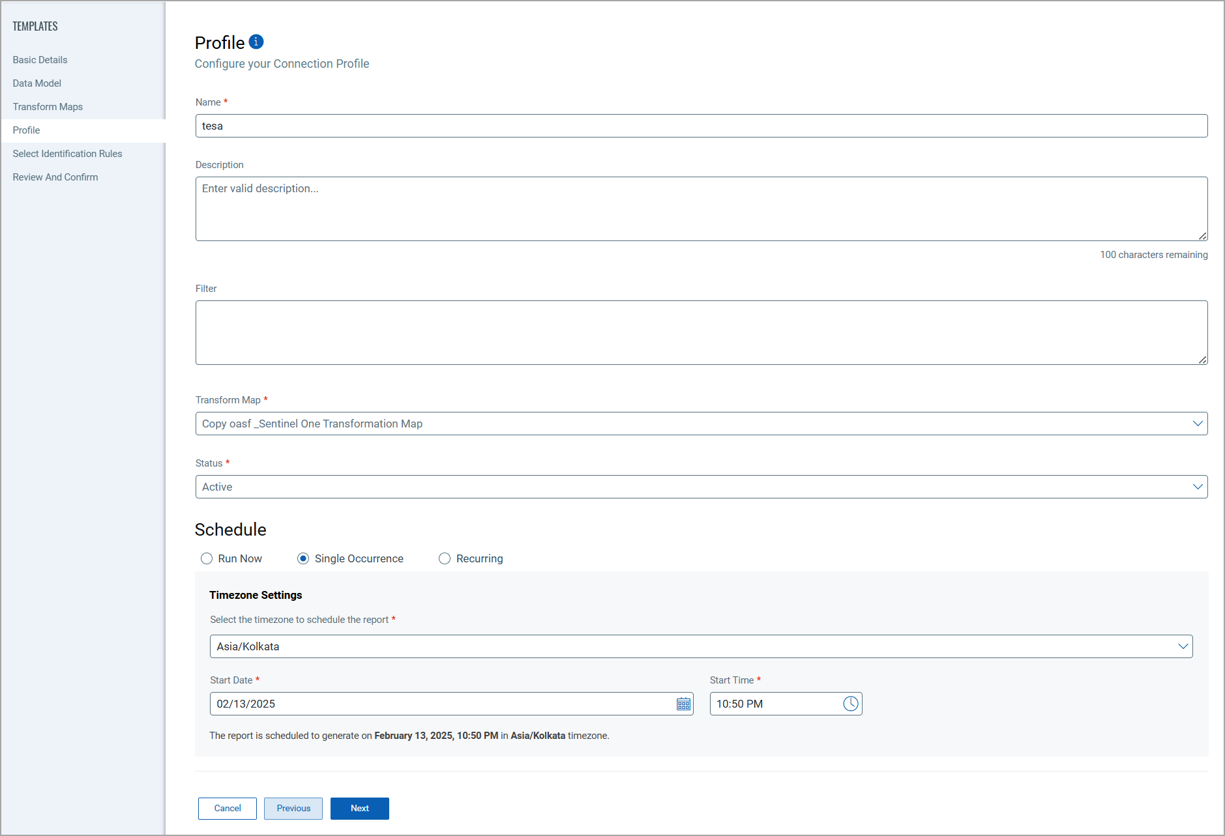Screen dimensions: 1225x836
Task: Click the Filter field resize handle
Action: tap(1202, 360)
